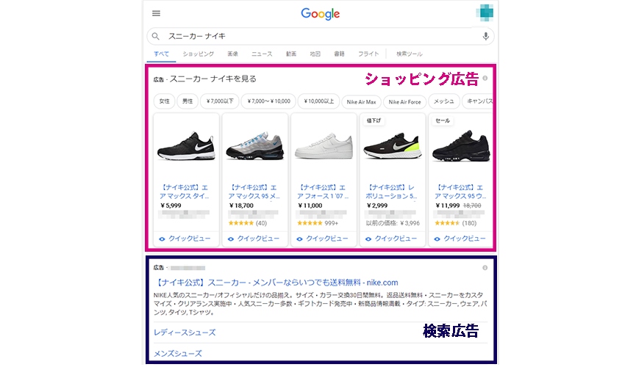Viewport: 625px width, 367px height.
Task: Select the 女性 filter chip
Action: [x=164, y=101]
